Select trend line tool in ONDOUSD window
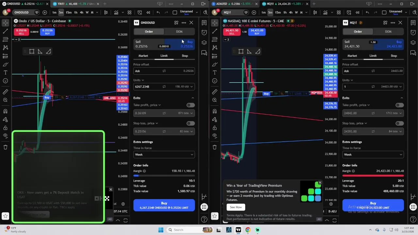Image resolution: width=418 pixels, height=235 pixels. [x=5, y=31]
